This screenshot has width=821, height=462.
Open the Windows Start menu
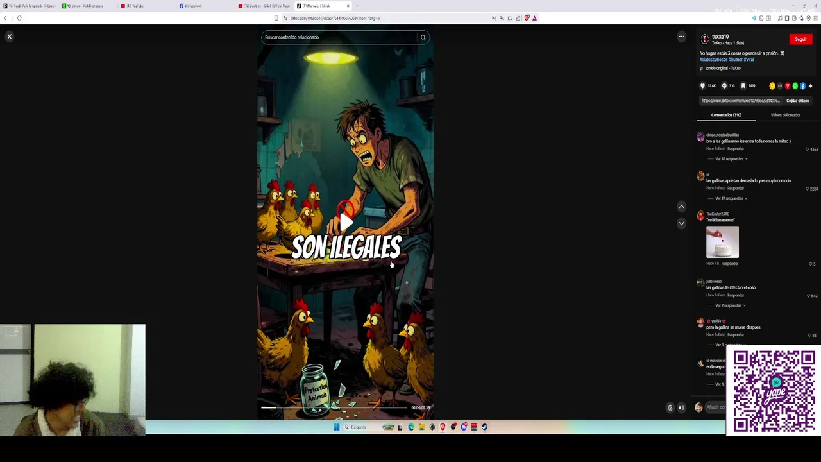[336, 427]
